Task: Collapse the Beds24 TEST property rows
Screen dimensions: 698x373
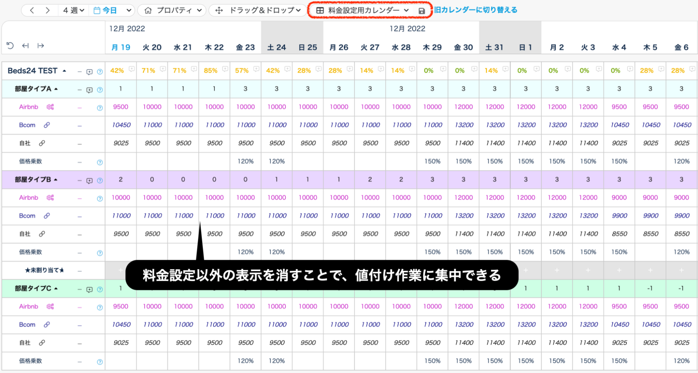Action: click(x=64, y=71)
